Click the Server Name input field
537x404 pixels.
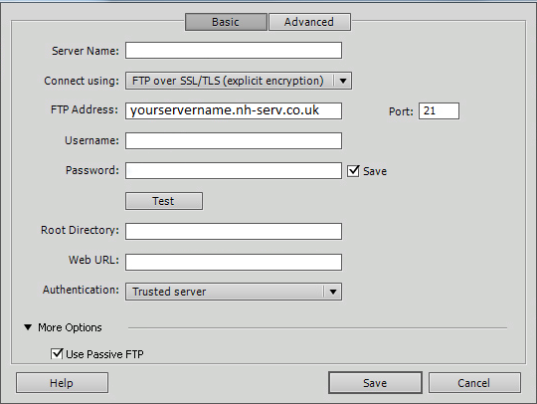[234, 51]
